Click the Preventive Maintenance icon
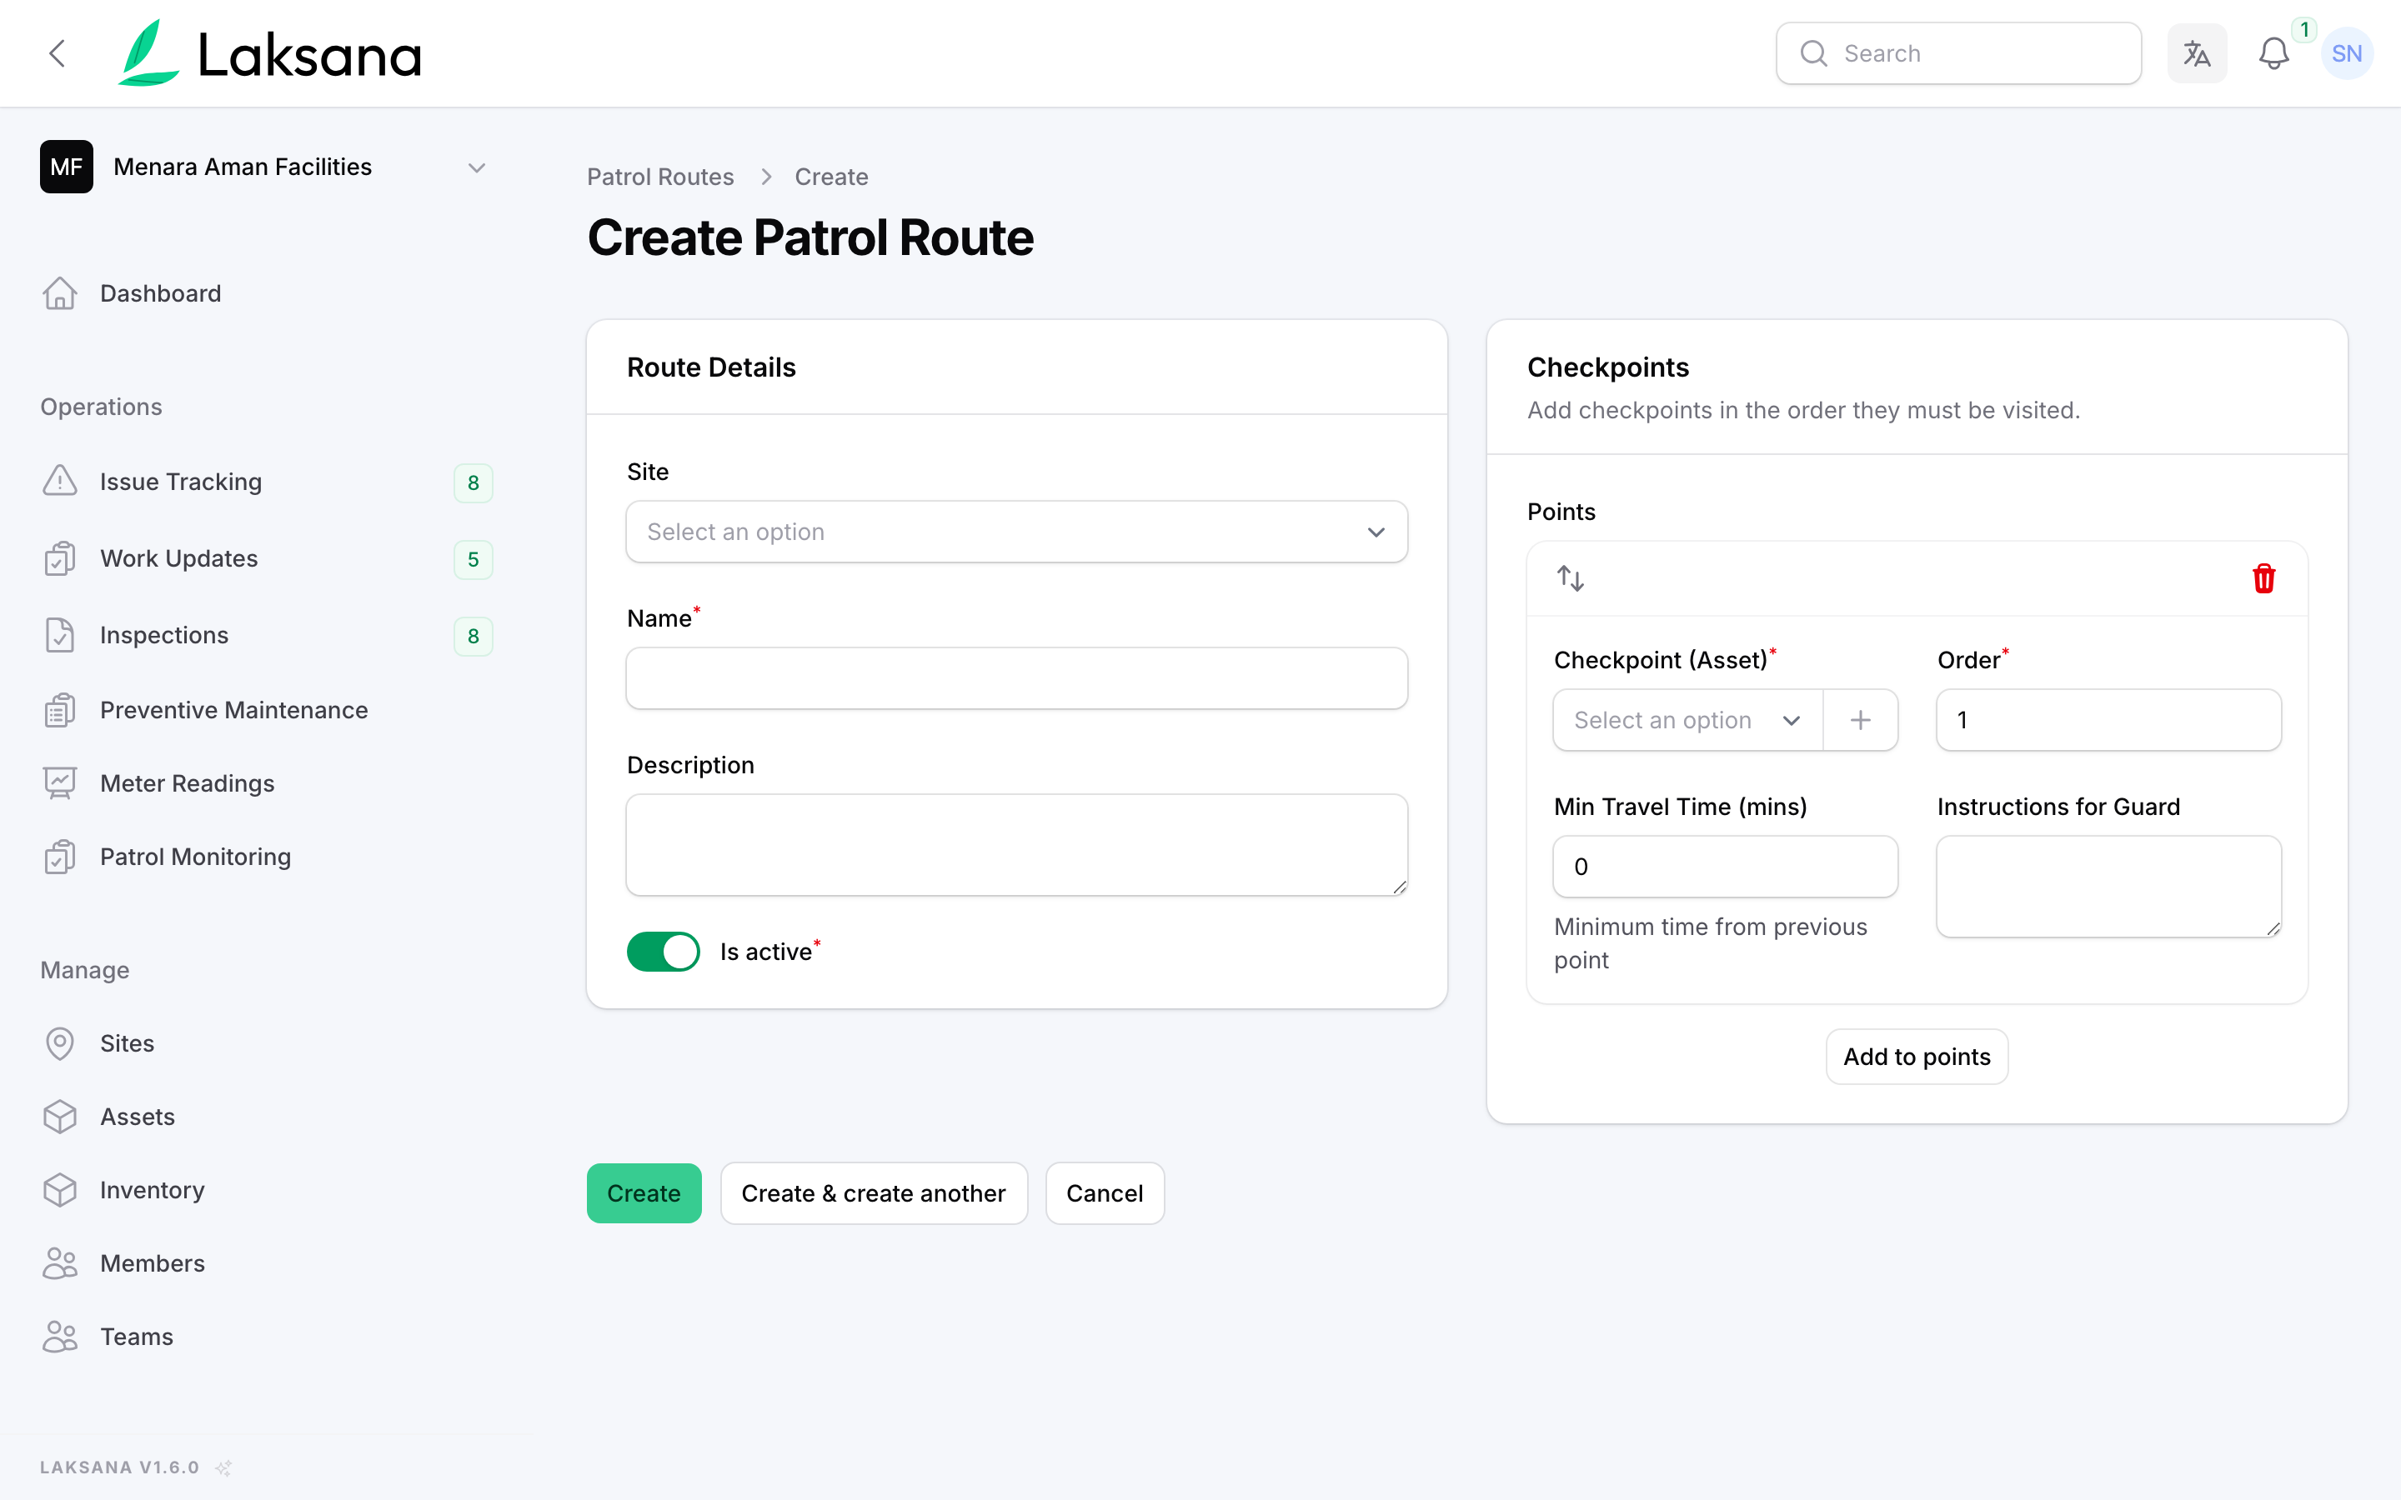The height and width of the screenshot is (1500, 2401). (x=59, y=710)
